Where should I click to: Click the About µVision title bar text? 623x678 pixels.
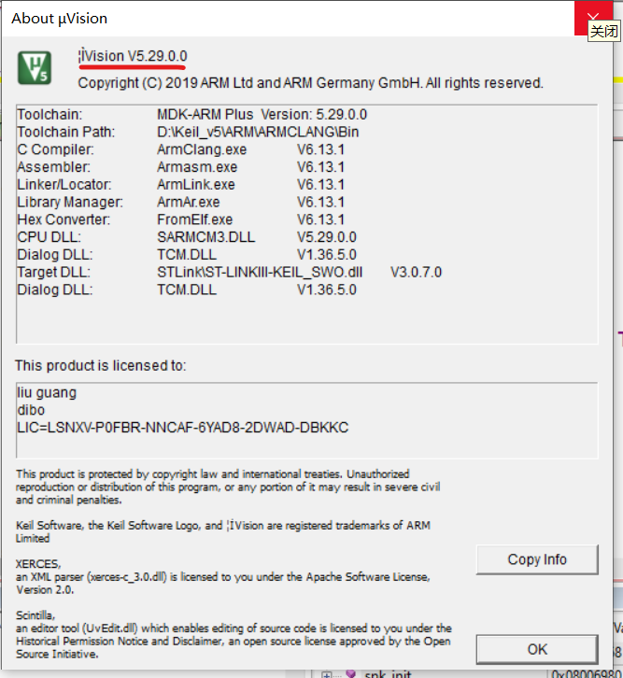pos(59,19)
